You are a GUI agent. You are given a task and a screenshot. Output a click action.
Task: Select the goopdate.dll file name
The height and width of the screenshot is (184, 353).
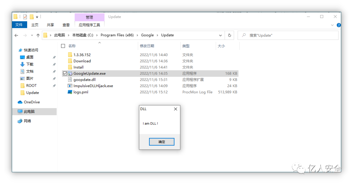[84, 79]
